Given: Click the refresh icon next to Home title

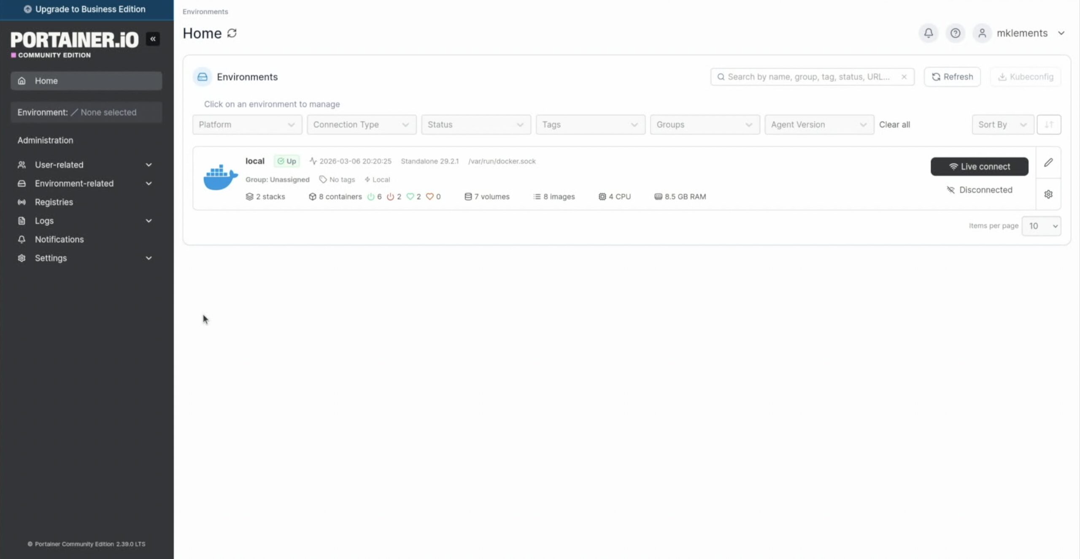Looking at the screenshot, I should click(232, 33).
